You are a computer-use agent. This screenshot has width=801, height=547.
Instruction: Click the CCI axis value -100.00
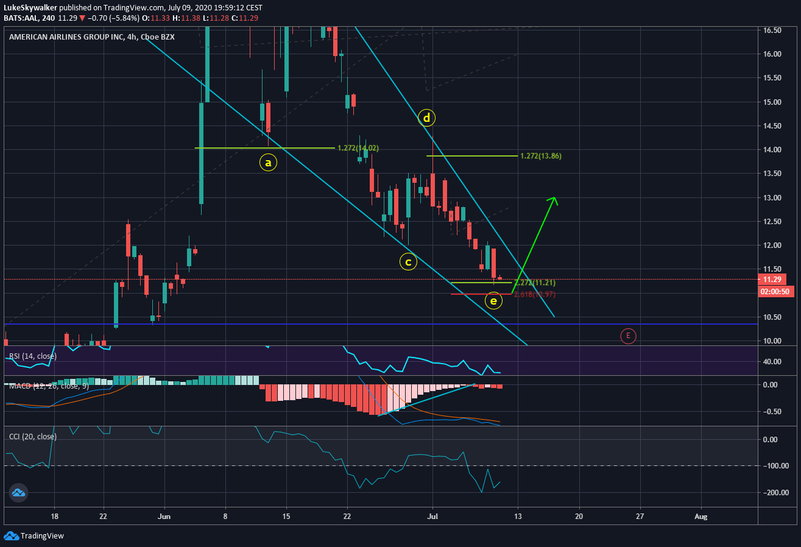pos(775,466)
